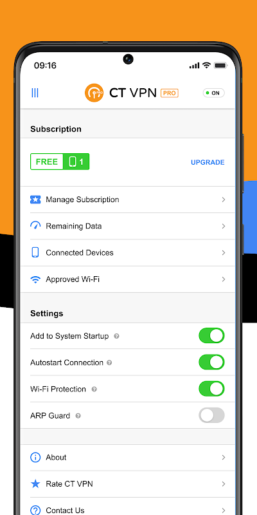Click the Manage Subscription star icon
The image size is (257, 515).
point(35,200)
